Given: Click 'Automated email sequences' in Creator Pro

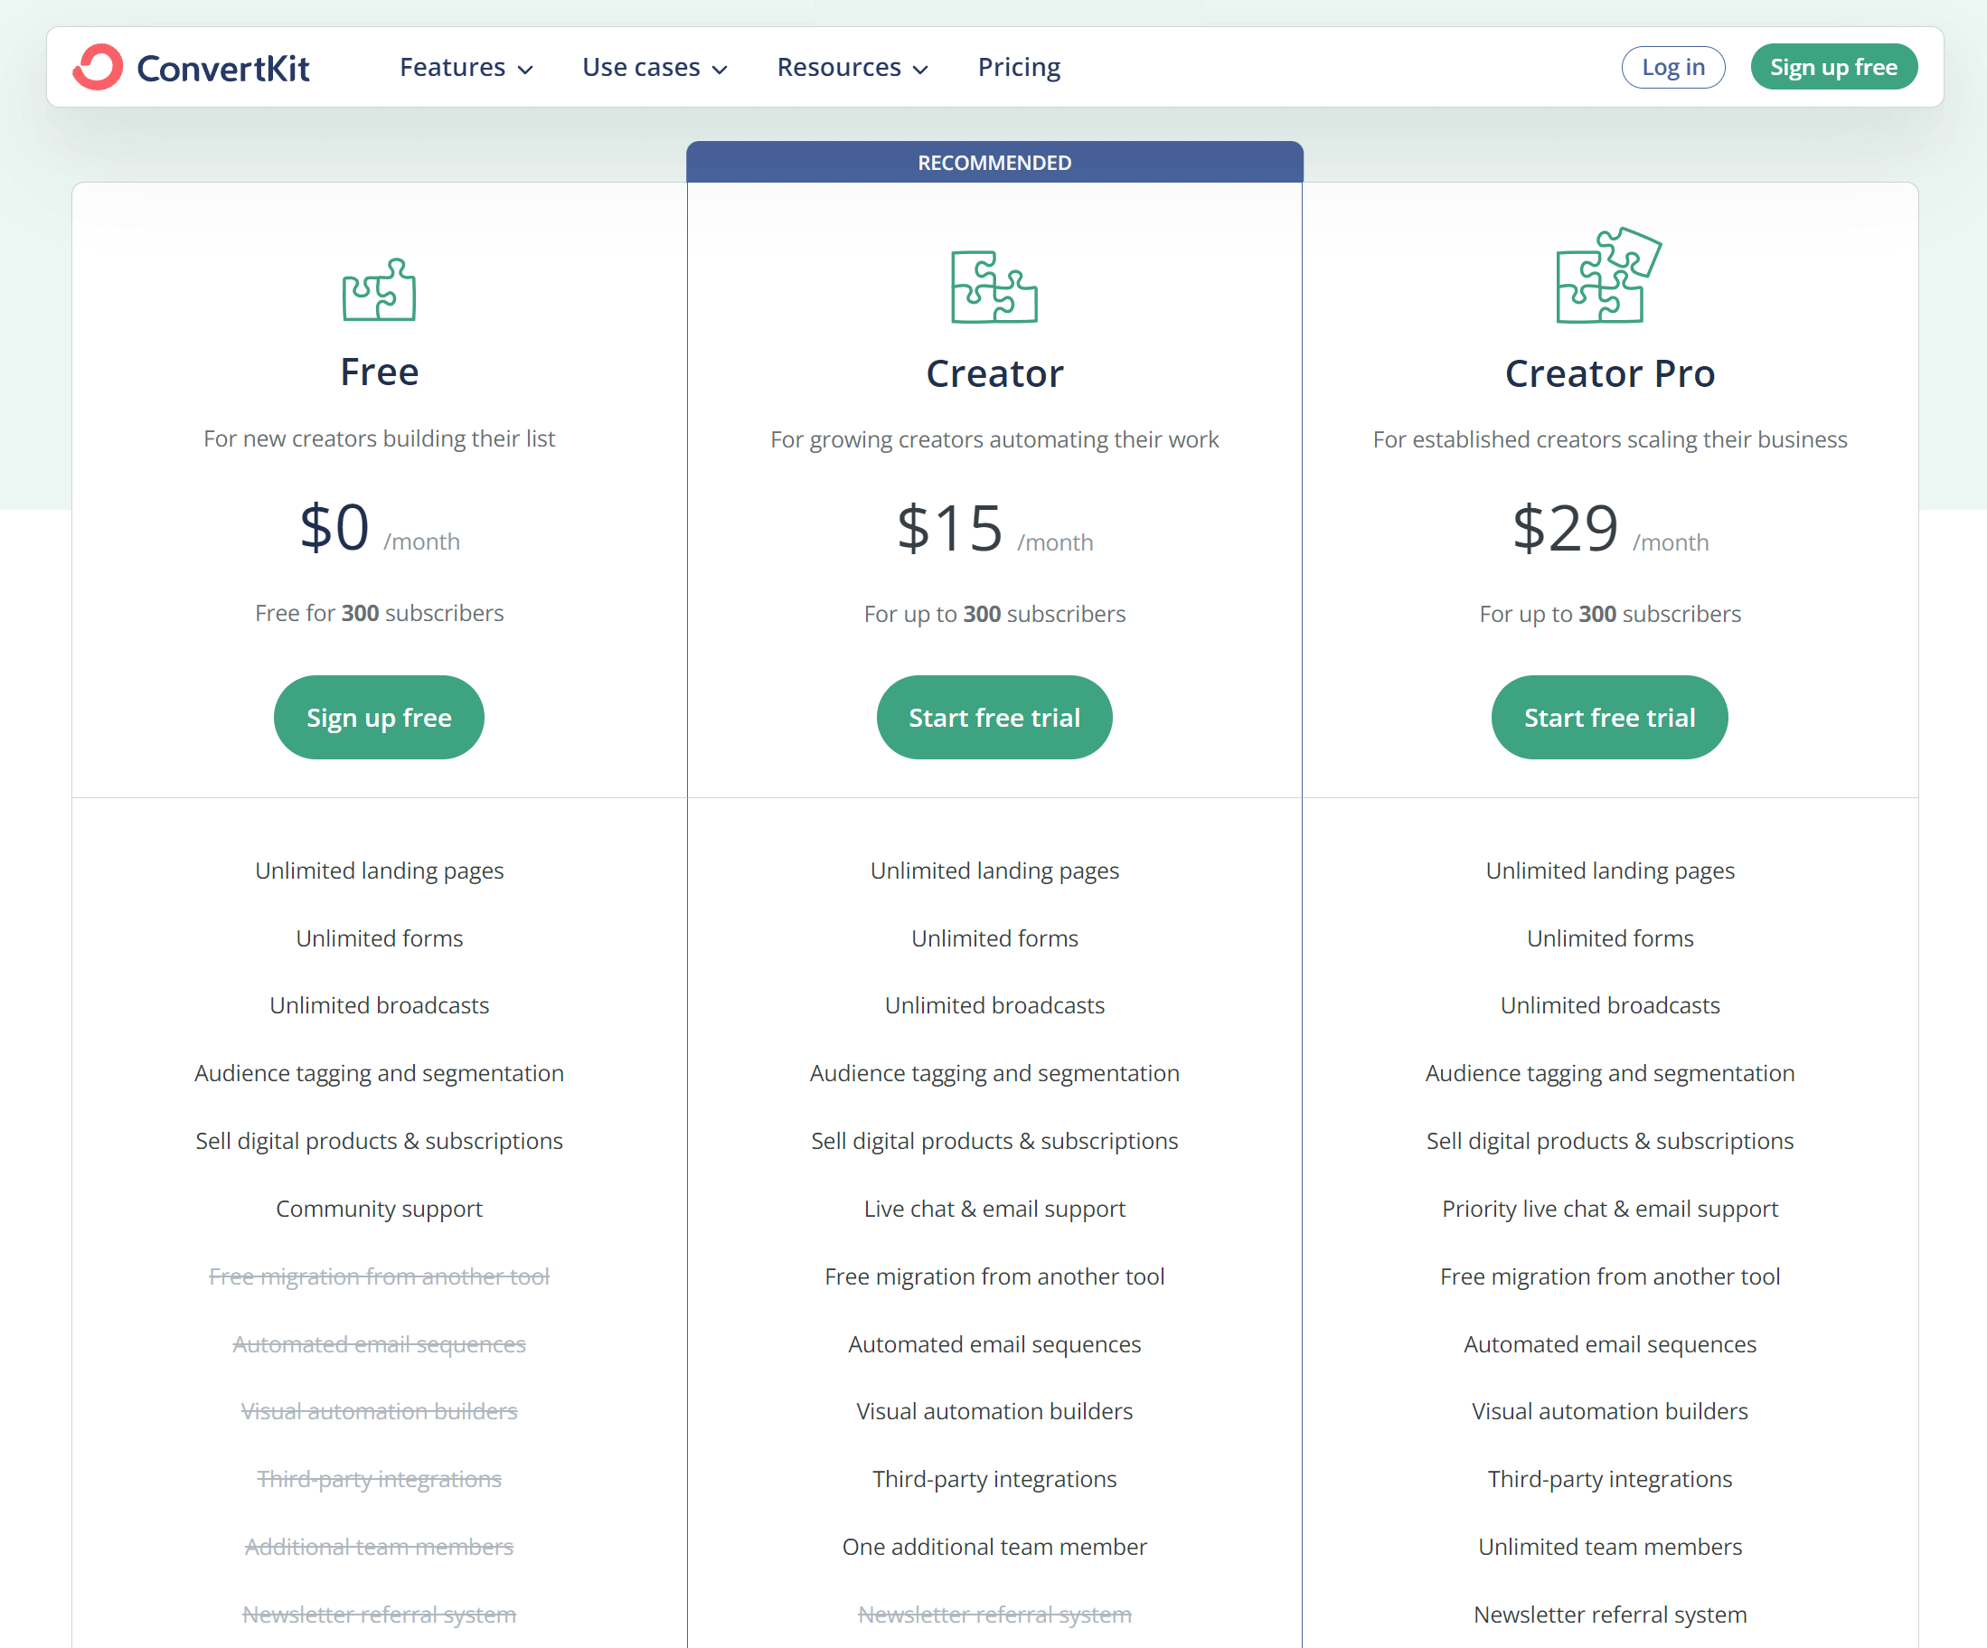Looking at the screenshot, I should coord(1609,1344).
